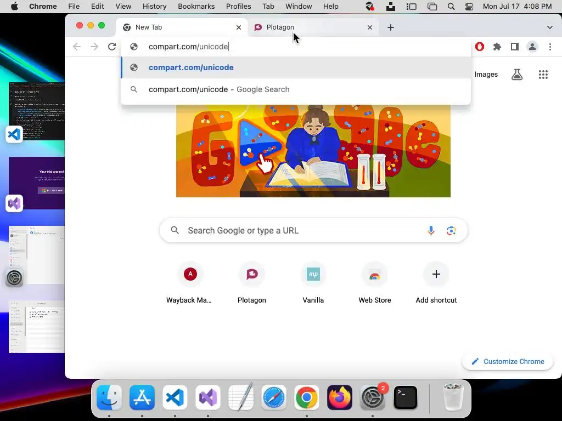
Task: Open the Bookmarks menu
Action: [x=196, y=7]
